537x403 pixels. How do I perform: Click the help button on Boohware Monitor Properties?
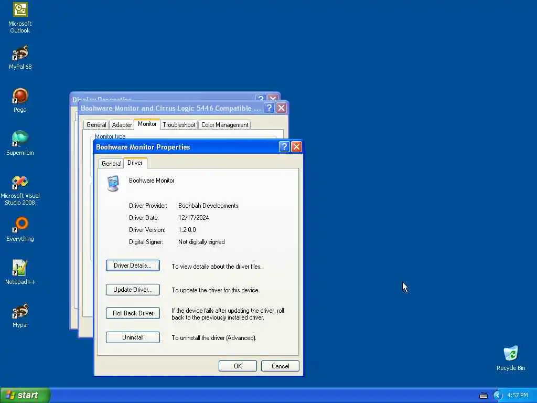(284, 147)
